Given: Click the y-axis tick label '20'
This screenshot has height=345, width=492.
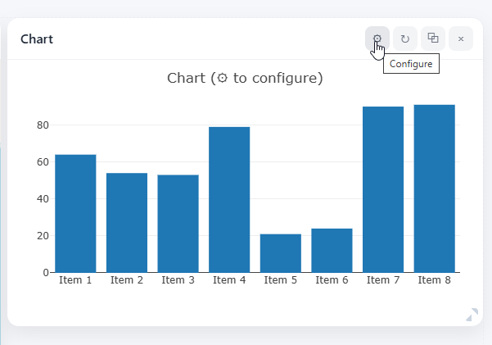Looking at the screenshot, I should pyautogui.click(x=43, y=236).
